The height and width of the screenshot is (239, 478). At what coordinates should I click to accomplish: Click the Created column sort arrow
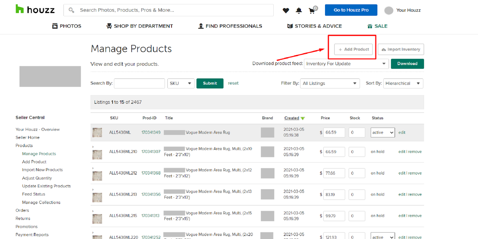pyautogui.click(x=303, y=118)
